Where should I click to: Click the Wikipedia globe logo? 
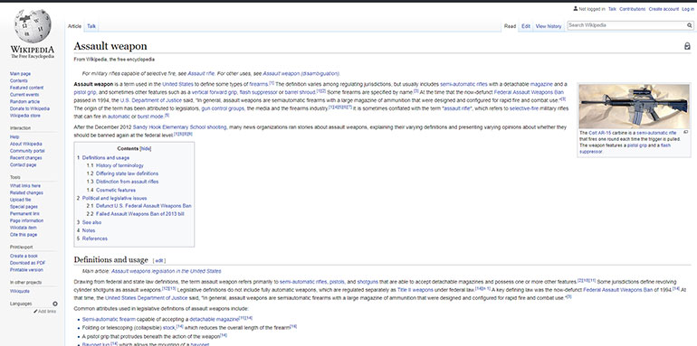point(33,26)
